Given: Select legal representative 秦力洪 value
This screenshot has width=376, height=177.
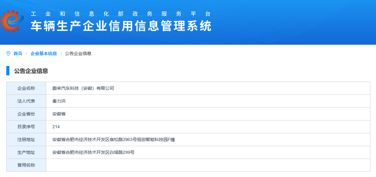Looking at the screenshot, I should tap(59, 101).
